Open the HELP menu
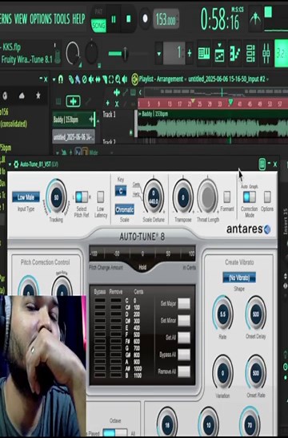This screenshot has width=288, height=438. [78, 19]
